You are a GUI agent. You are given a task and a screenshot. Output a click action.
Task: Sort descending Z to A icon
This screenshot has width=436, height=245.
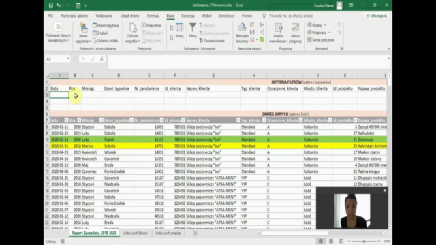(172, 37)
